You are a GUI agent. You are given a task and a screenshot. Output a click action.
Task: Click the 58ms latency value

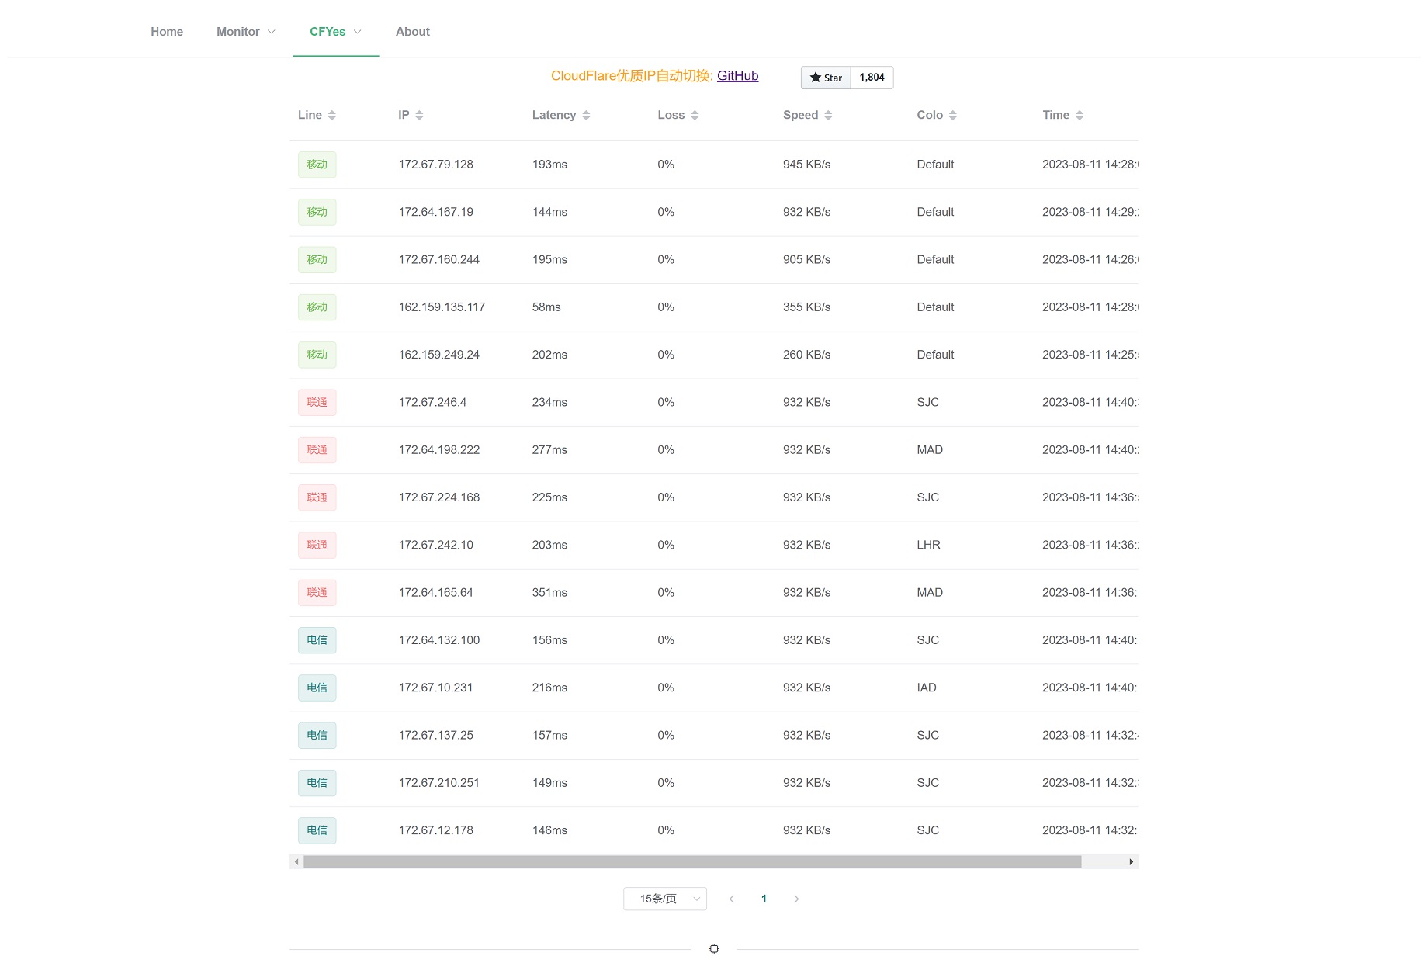546,307
